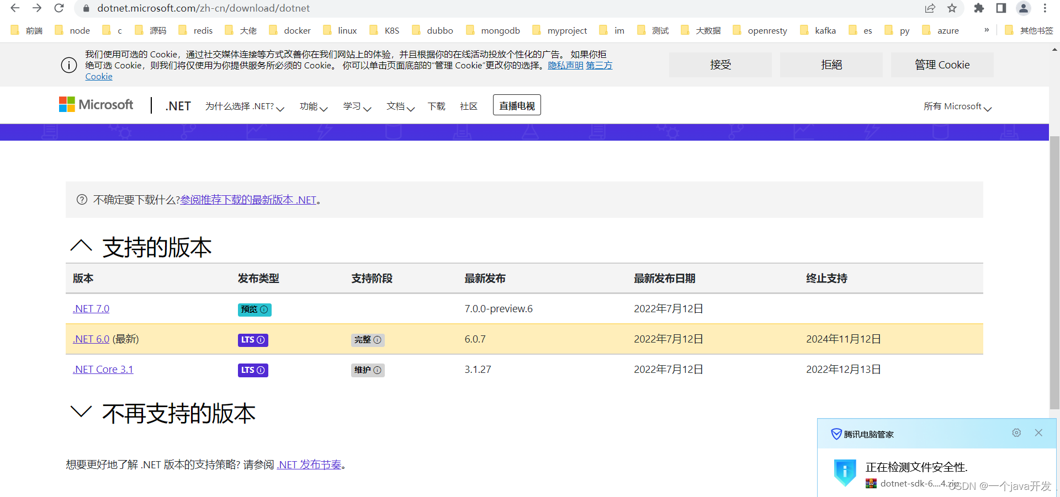Open browser extensions puzzle icon

click(x=979, y=8)
